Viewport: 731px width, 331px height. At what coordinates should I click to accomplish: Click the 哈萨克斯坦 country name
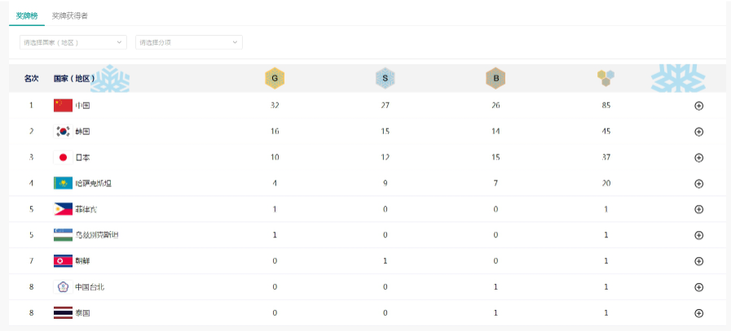(x=93, y=183)
